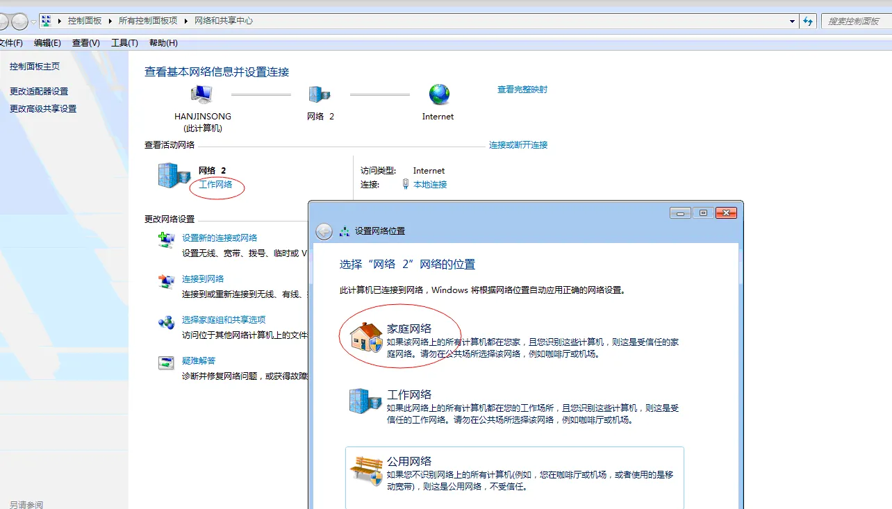
Task: Click 网络和共享中心 in the address breadcrumb
Action: pos(224,21)
